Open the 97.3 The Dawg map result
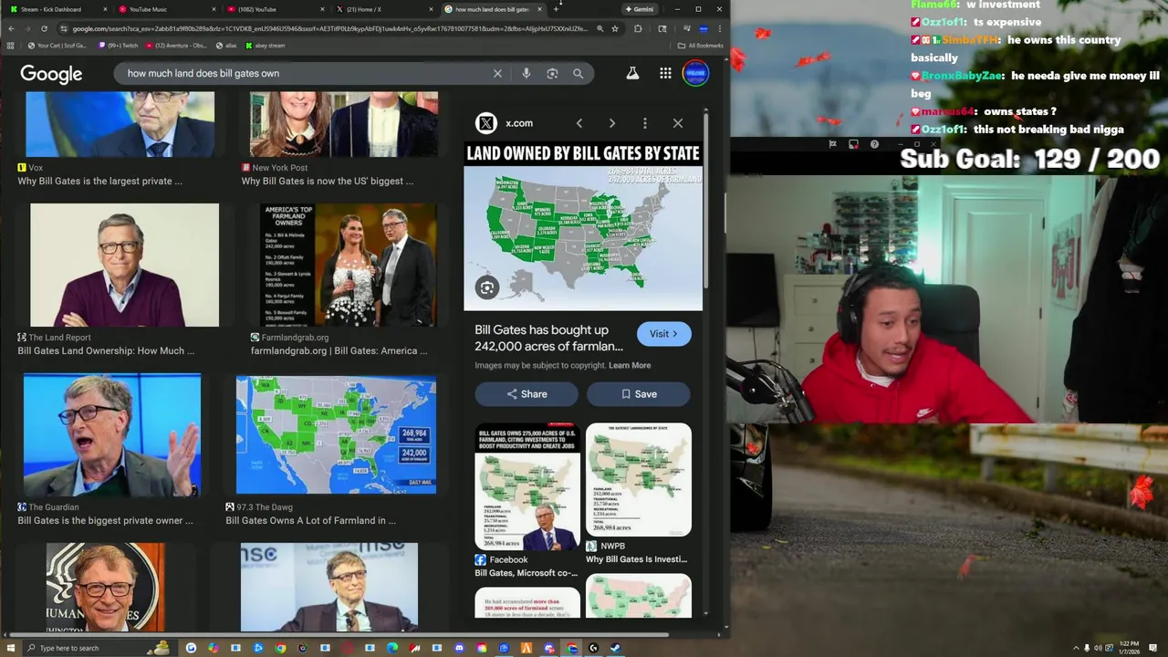This screenshot has width=1168, height=657. click(336, 434)
